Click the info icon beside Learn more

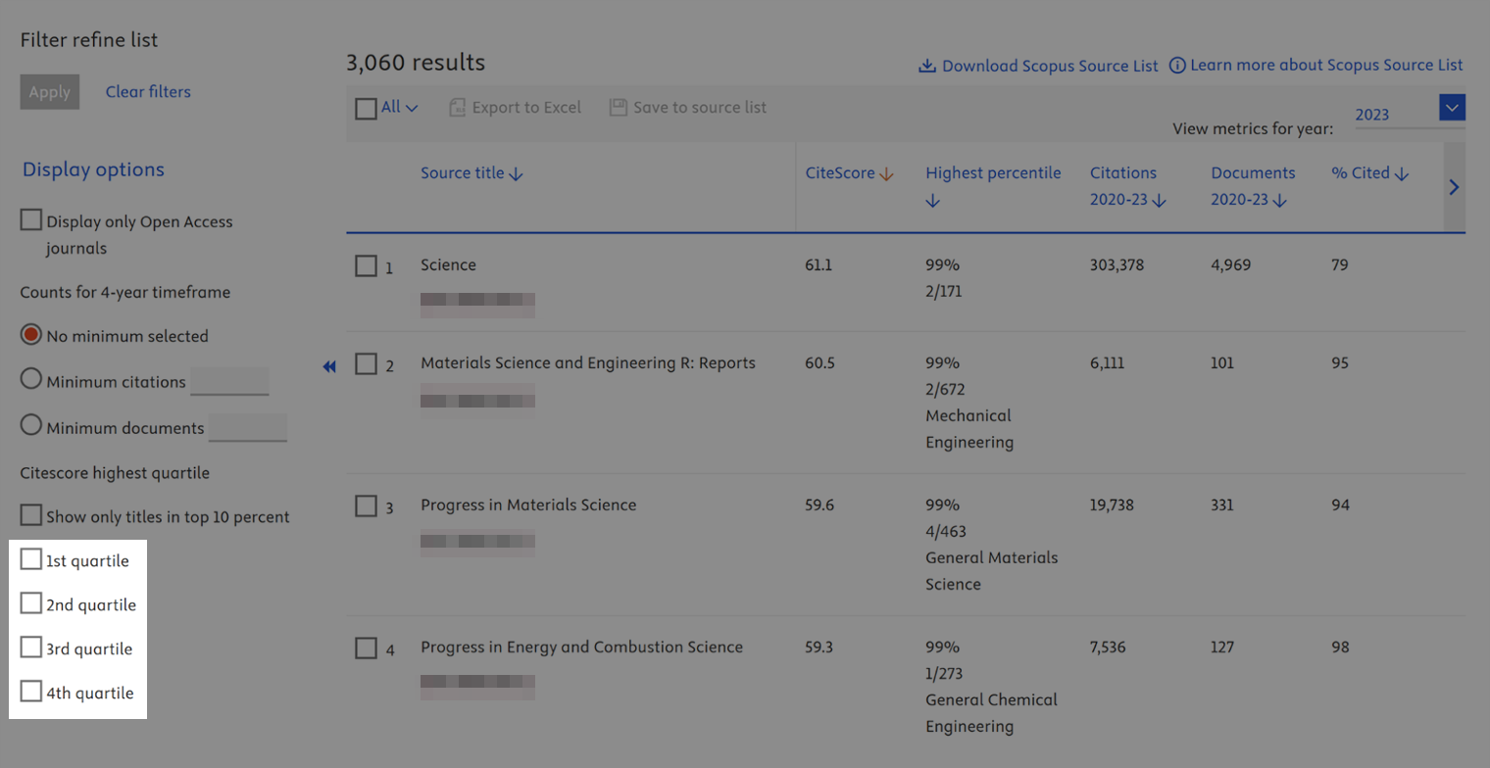point(1176,66)
